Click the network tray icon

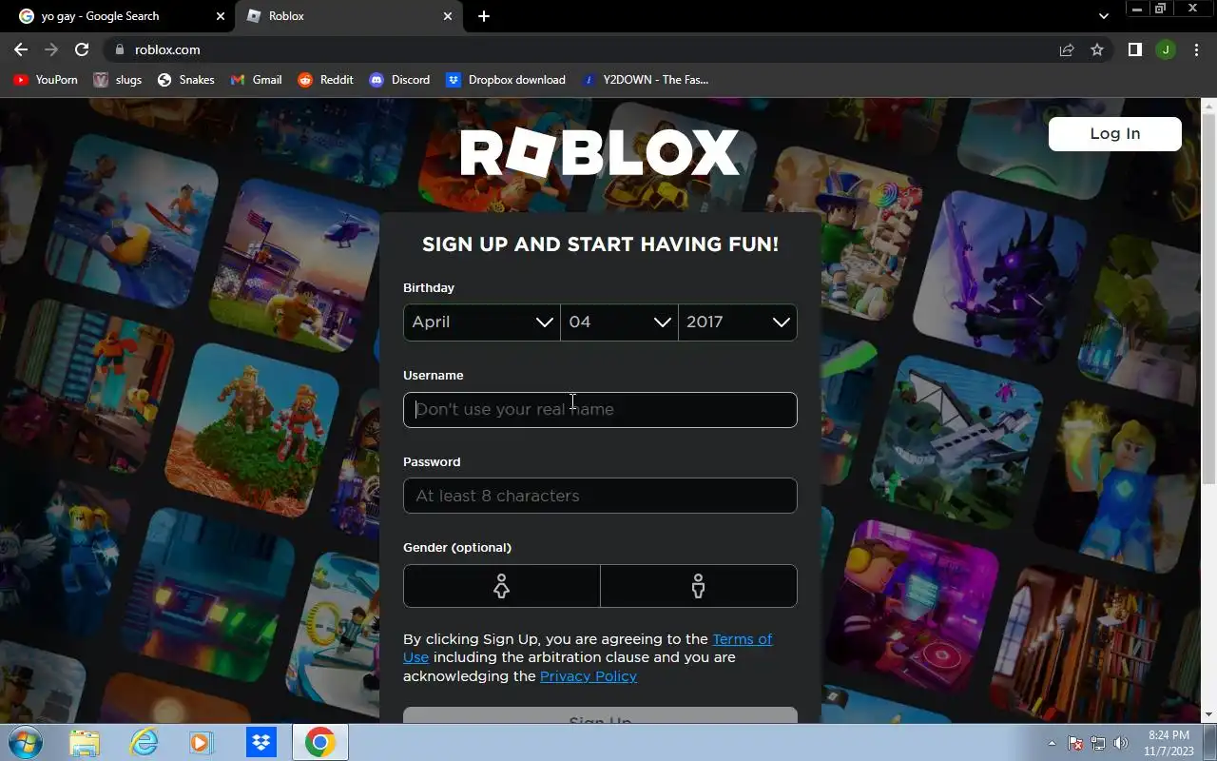[1098, 743]
